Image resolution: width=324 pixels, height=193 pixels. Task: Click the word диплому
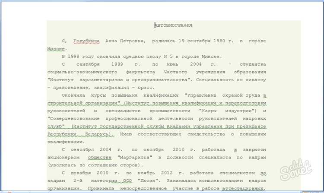point(256,80)
